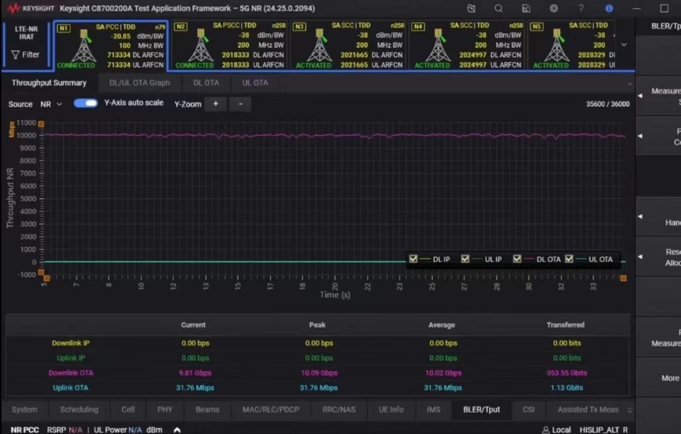Select the N3 cell tower icon

click(x=319, y=47)
